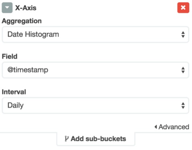Click the Aggregation field label

coord(22,21)
